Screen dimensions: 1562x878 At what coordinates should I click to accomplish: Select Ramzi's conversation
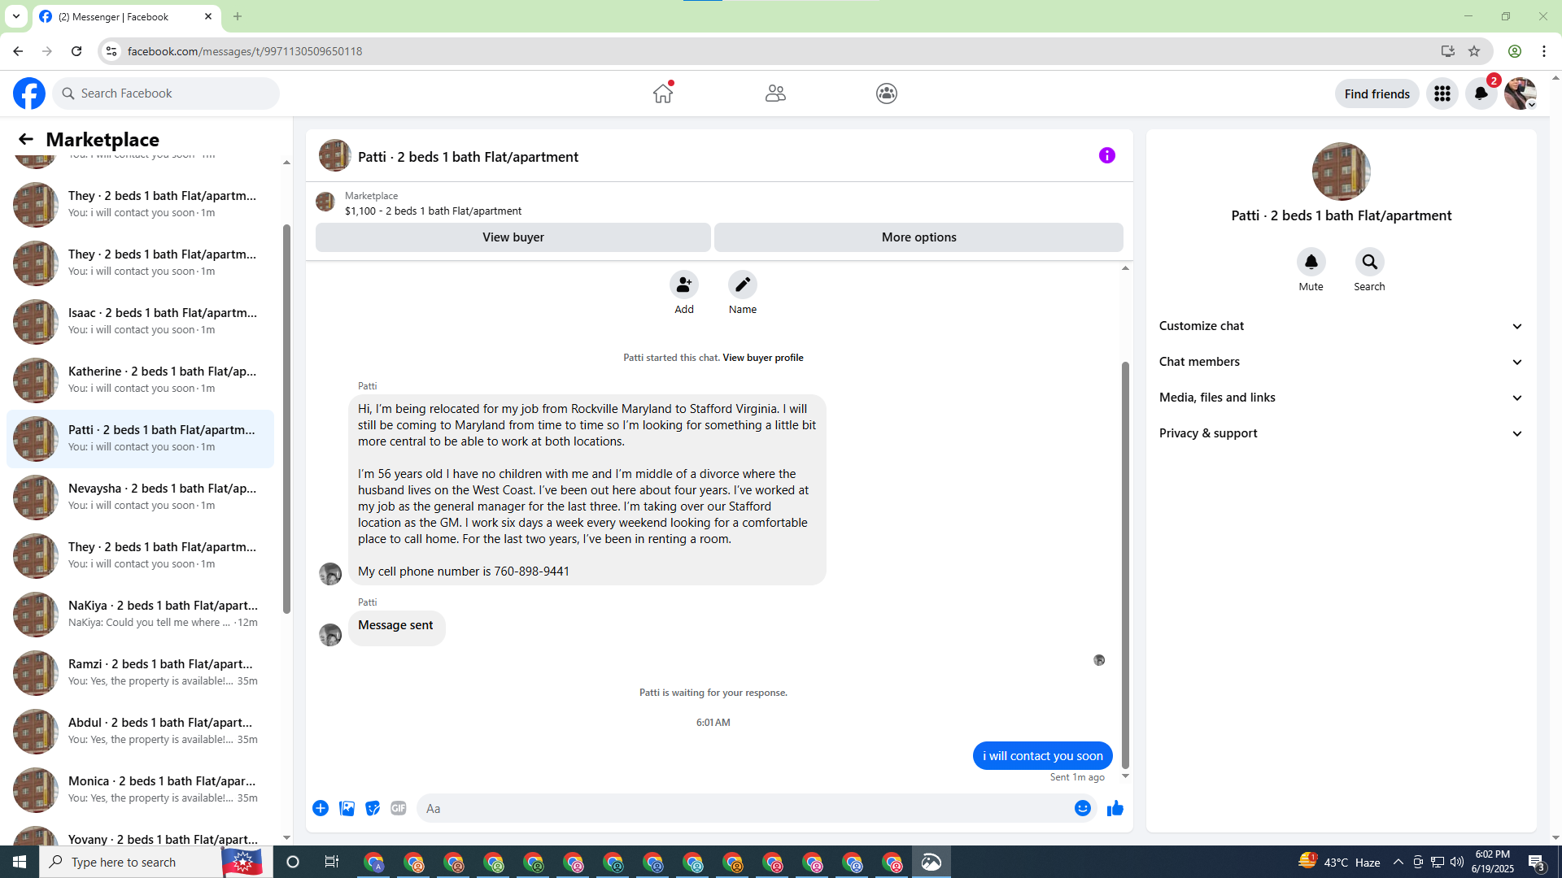140,672
